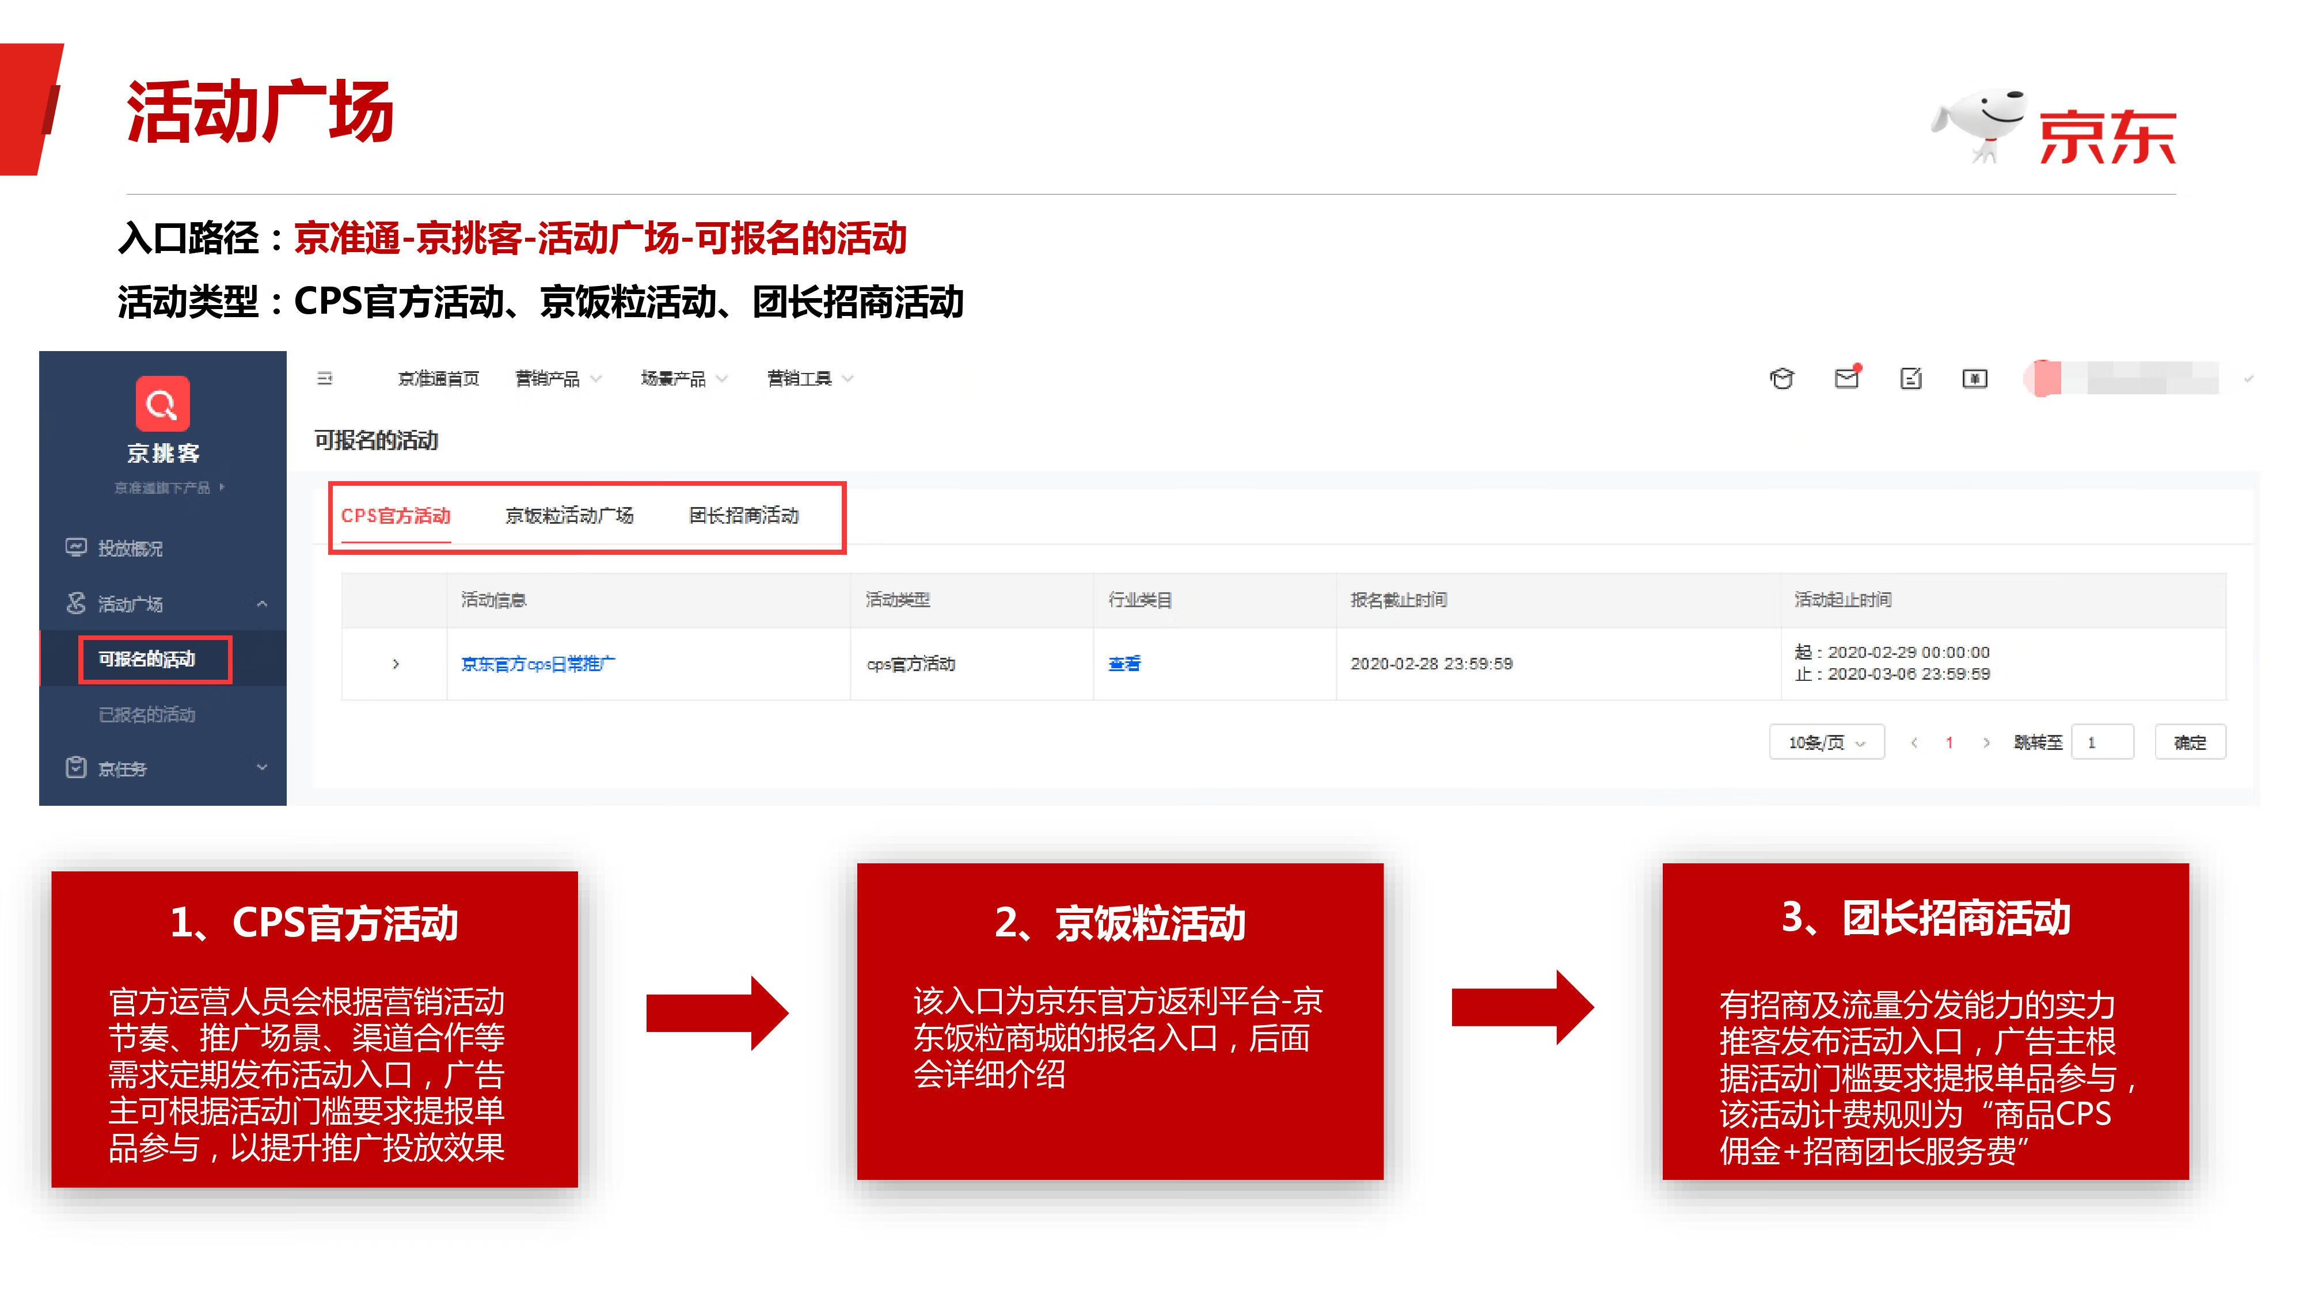2303x1295 pixels.
Task: Click the blurred user avatar
Action: pyautogui.click(x=2043, y=379)
